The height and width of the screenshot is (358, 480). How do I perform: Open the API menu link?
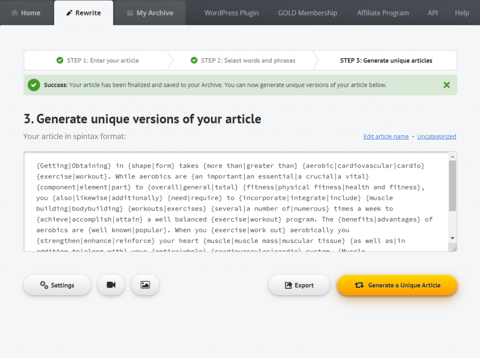[x=433, y=13]
